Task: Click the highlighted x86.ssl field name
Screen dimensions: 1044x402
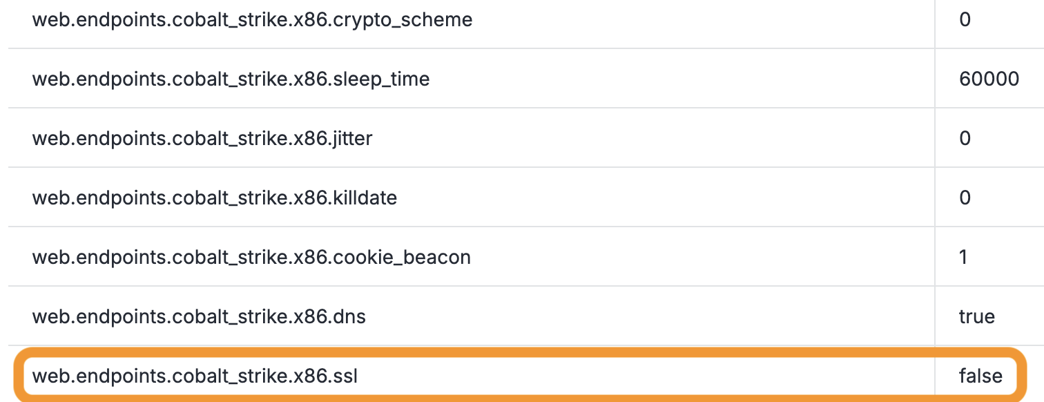Action: pyautogui.click(x=195, y=376)
